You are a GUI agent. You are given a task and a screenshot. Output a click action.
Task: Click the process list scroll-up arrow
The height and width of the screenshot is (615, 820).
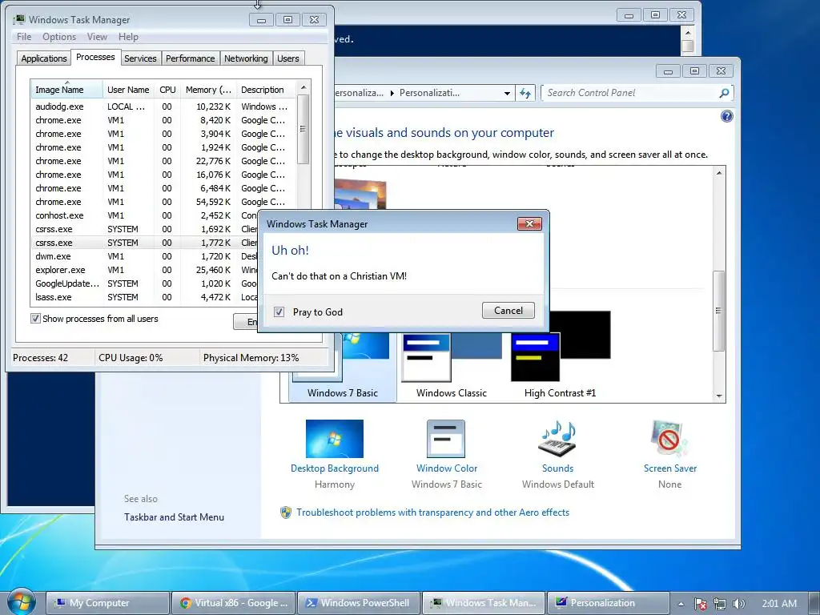point(303,86)
